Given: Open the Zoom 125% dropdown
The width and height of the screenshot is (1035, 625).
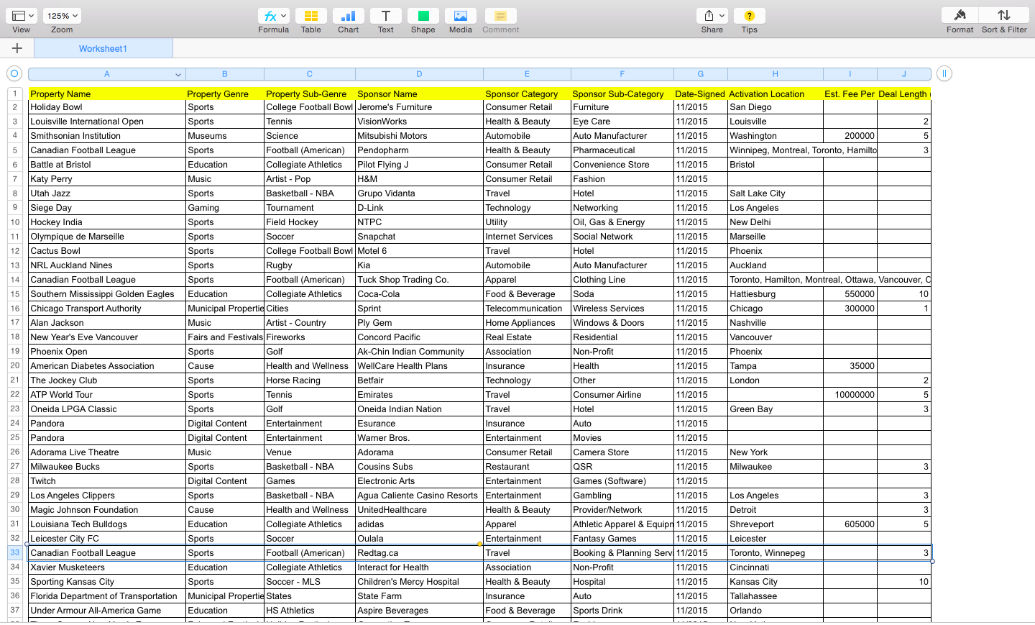Looking at the screenshot, I should coord(62,16).
